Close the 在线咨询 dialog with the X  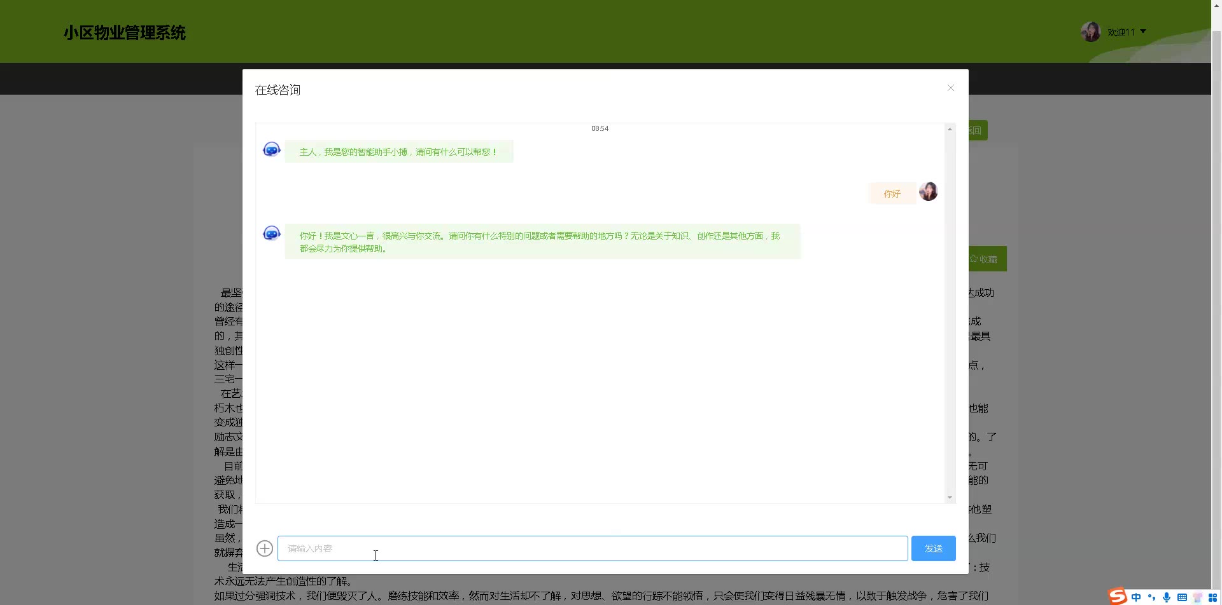point(951,88)
